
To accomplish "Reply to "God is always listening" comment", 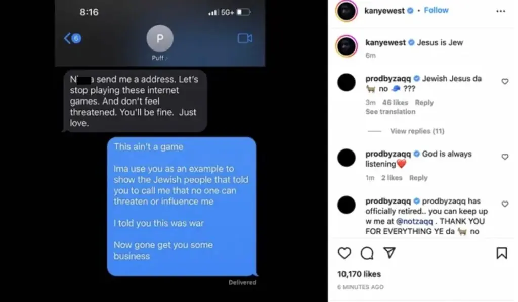I will (x=418, y=178).
